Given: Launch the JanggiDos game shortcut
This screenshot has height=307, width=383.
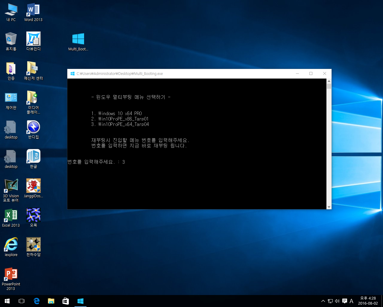Looking at the screenshot, I should click(x=33, y=189).
